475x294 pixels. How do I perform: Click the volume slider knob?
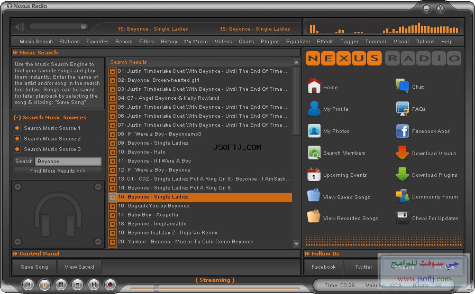[x=84, y=26]
